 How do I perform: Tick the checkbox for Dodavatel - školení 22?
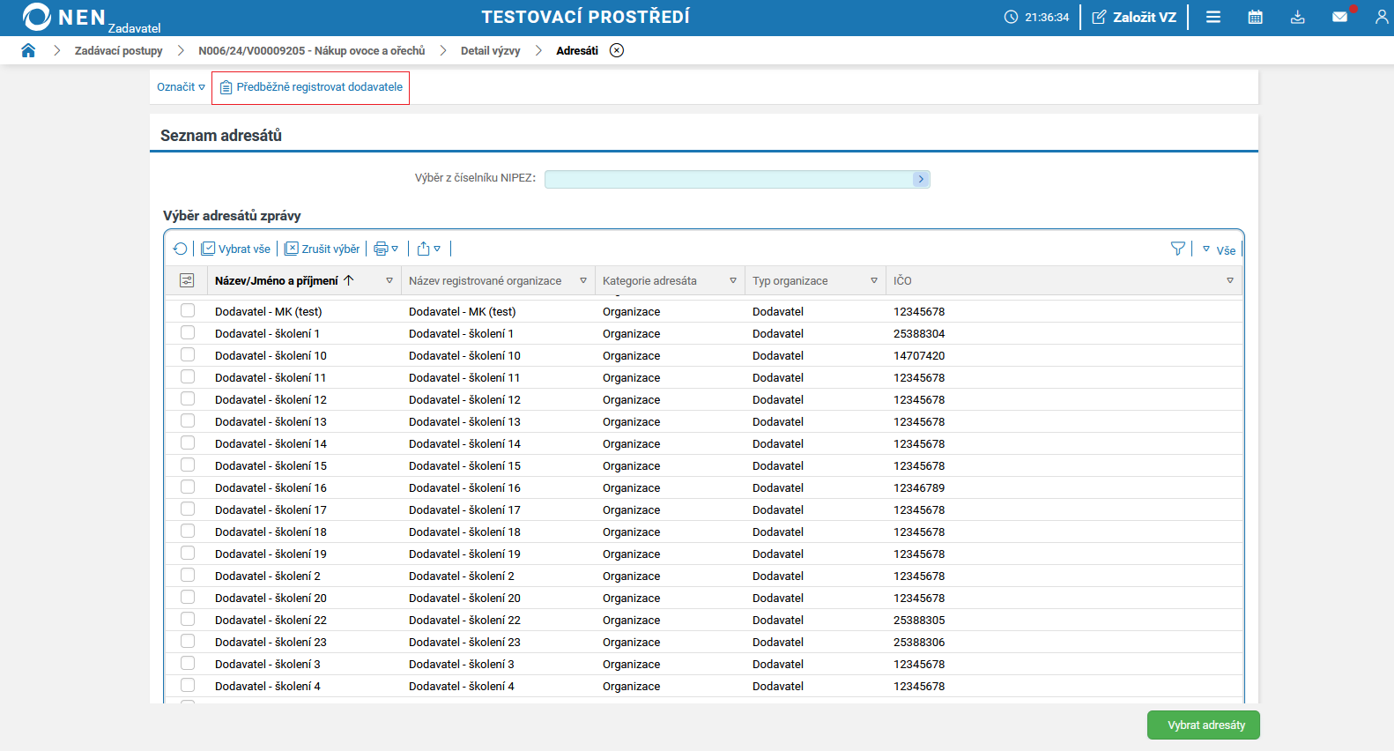tap(188, 620)
